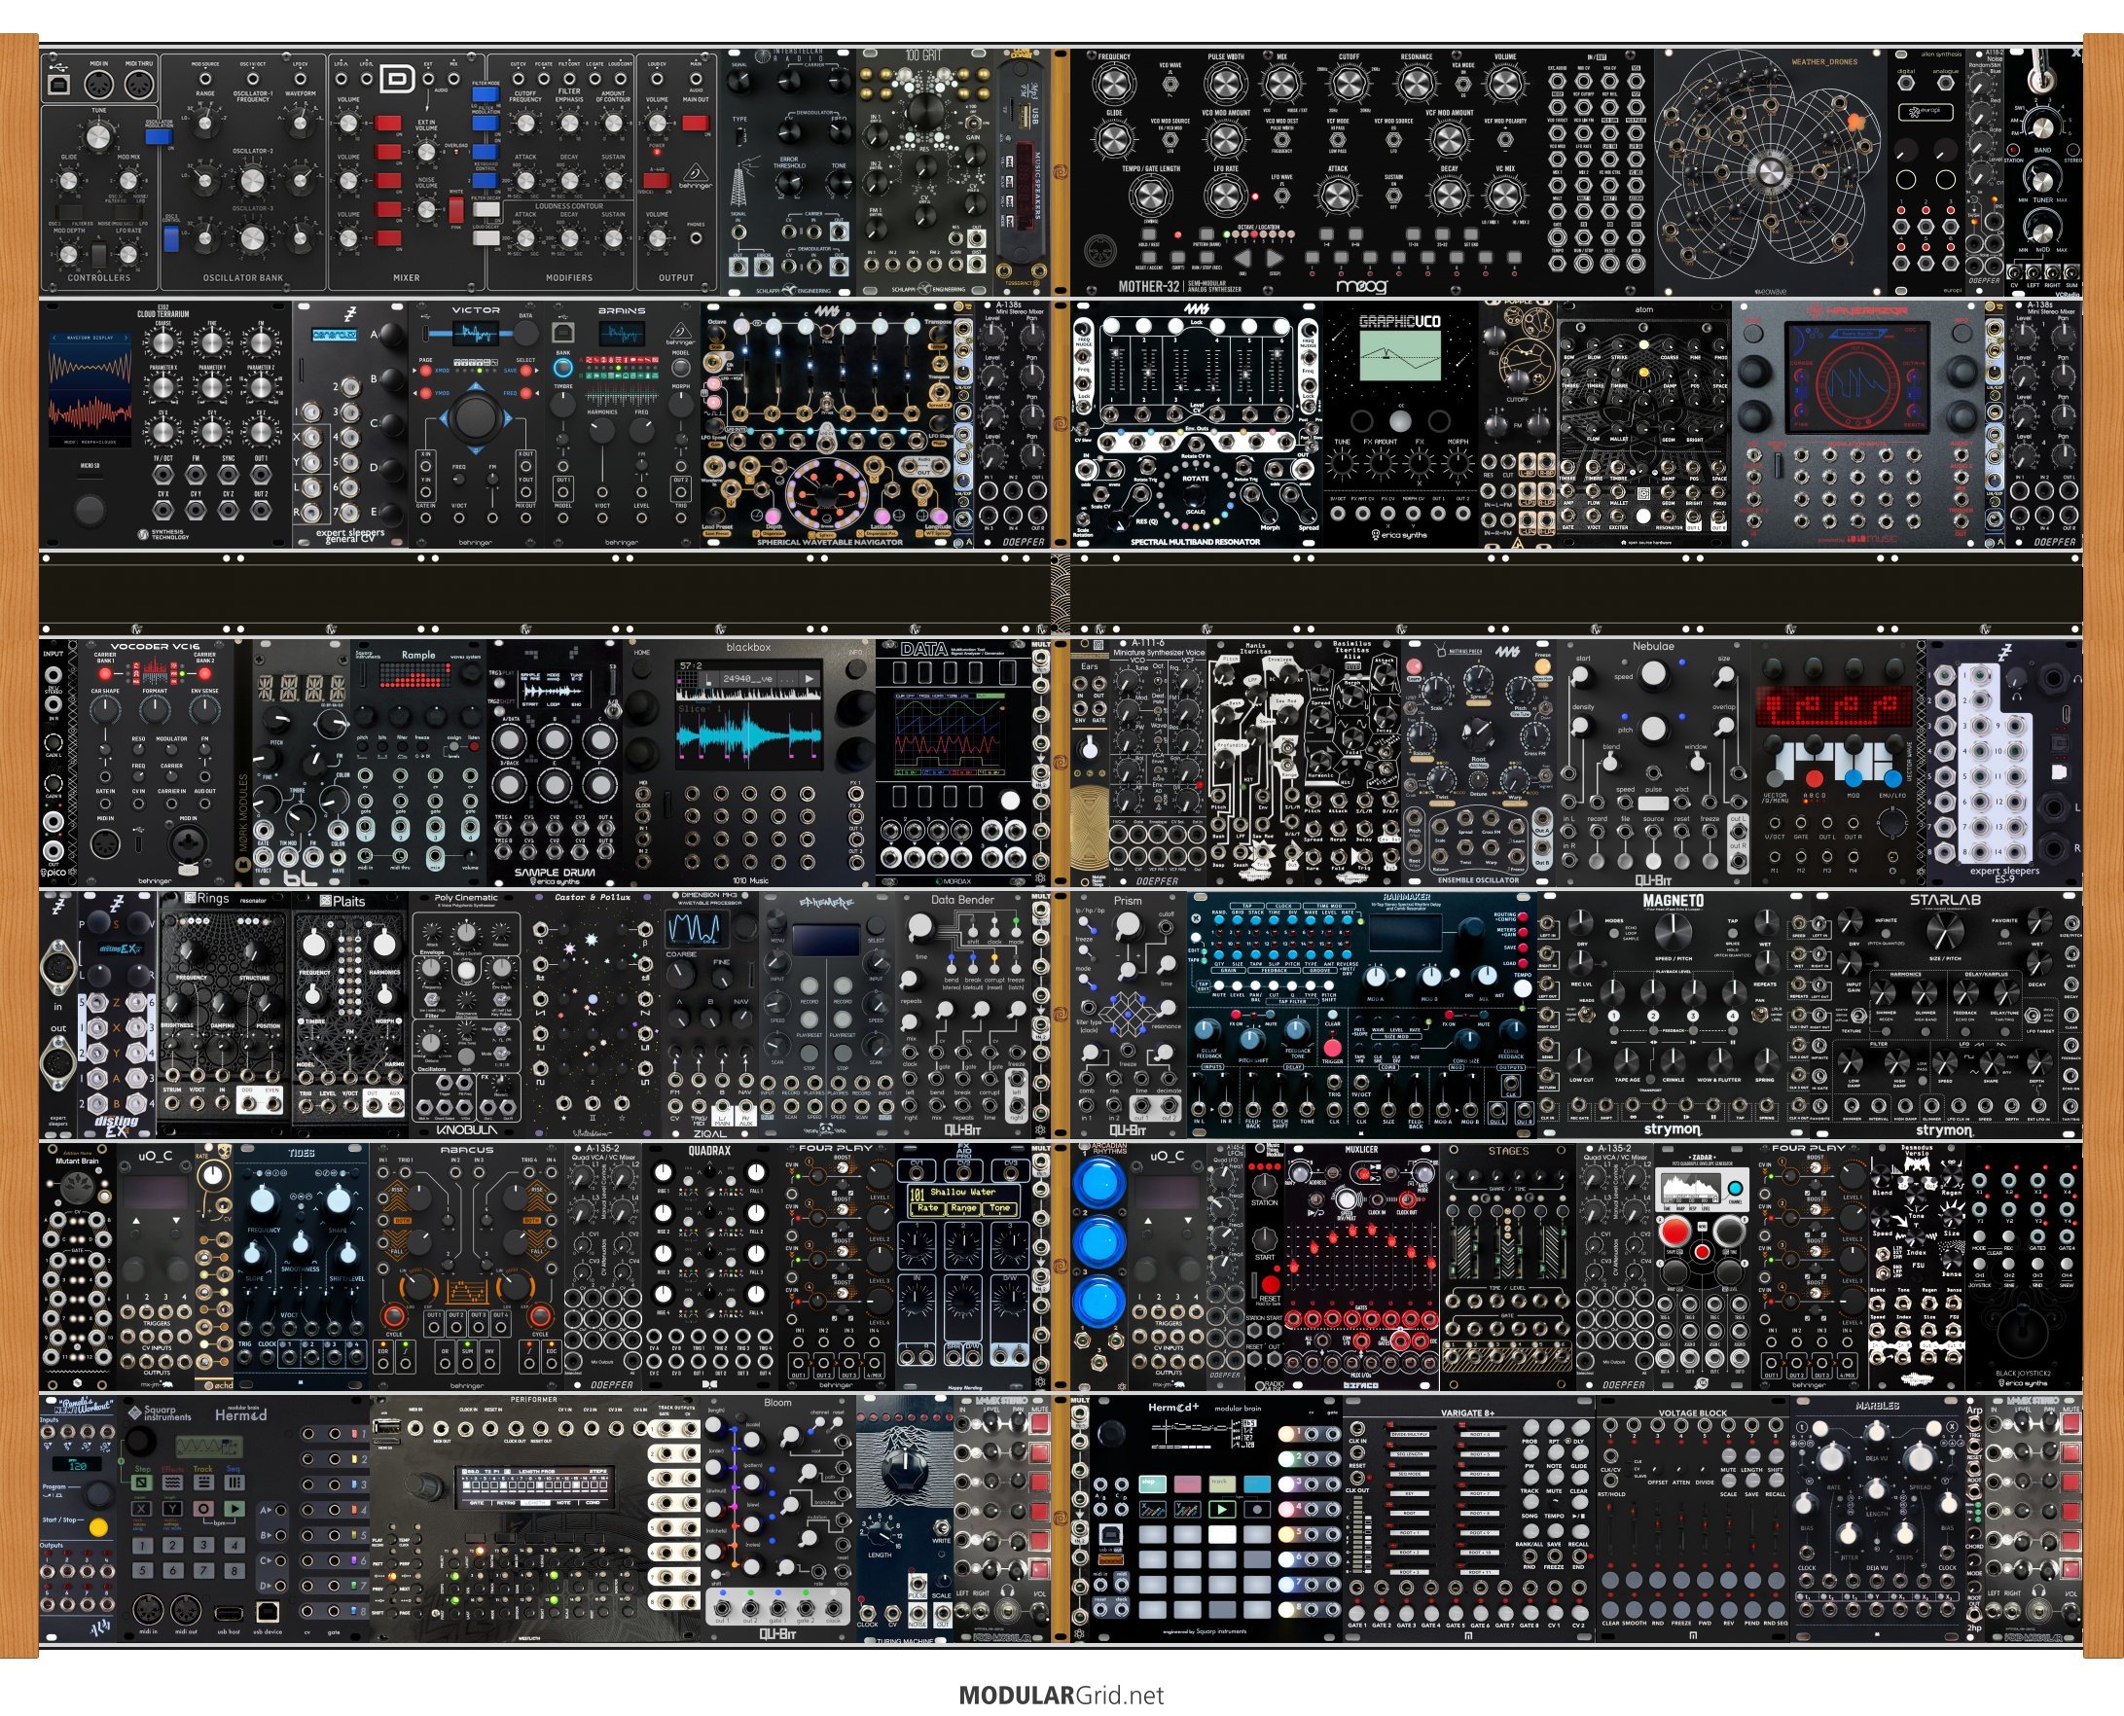Click the moog logo on the Mother-32
2124x1716 pixels.
1362,288
